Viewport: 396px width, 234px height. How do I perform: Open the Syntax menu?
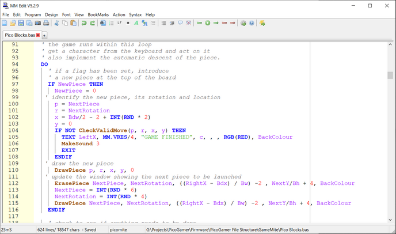point(135,14)
